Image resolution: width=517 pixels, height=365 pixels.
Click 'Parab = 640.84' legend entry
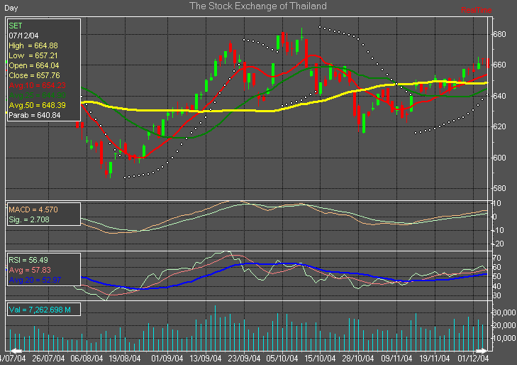pos(35,115)
